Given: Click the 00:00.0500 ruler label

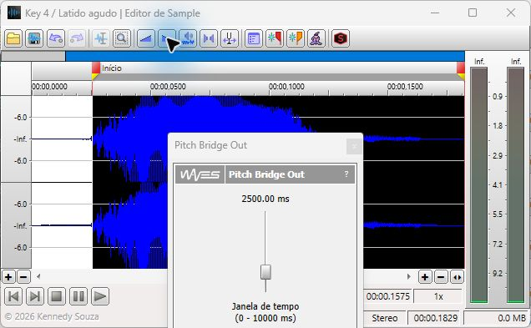Looking at the screenshot, I should 168,87.
